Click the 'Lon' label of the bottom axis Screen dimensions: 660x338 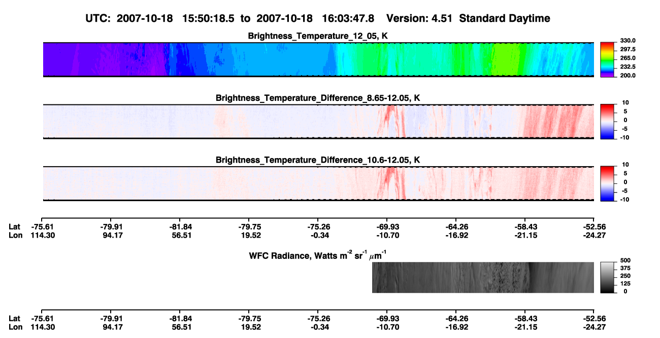tap(15, 327)
